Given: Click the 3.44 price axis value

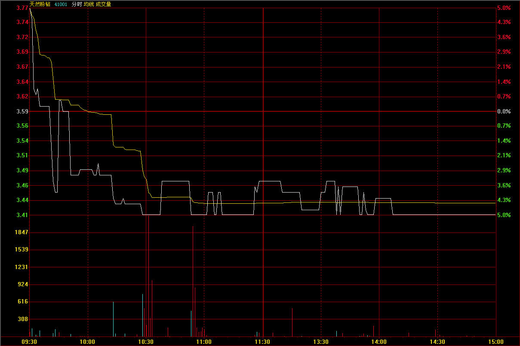Looking at the screenshot, I should point(22,200).
